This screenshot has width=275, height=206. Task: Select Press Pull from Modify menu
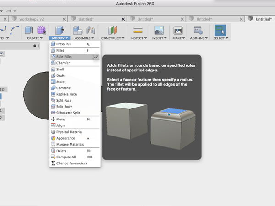coord(75,44)
